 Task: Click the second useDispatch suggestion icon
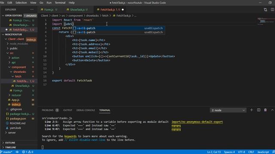point(74,32)
